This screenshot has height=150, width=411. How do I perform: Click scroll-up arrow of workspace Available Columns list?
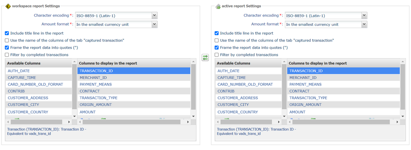74,62
